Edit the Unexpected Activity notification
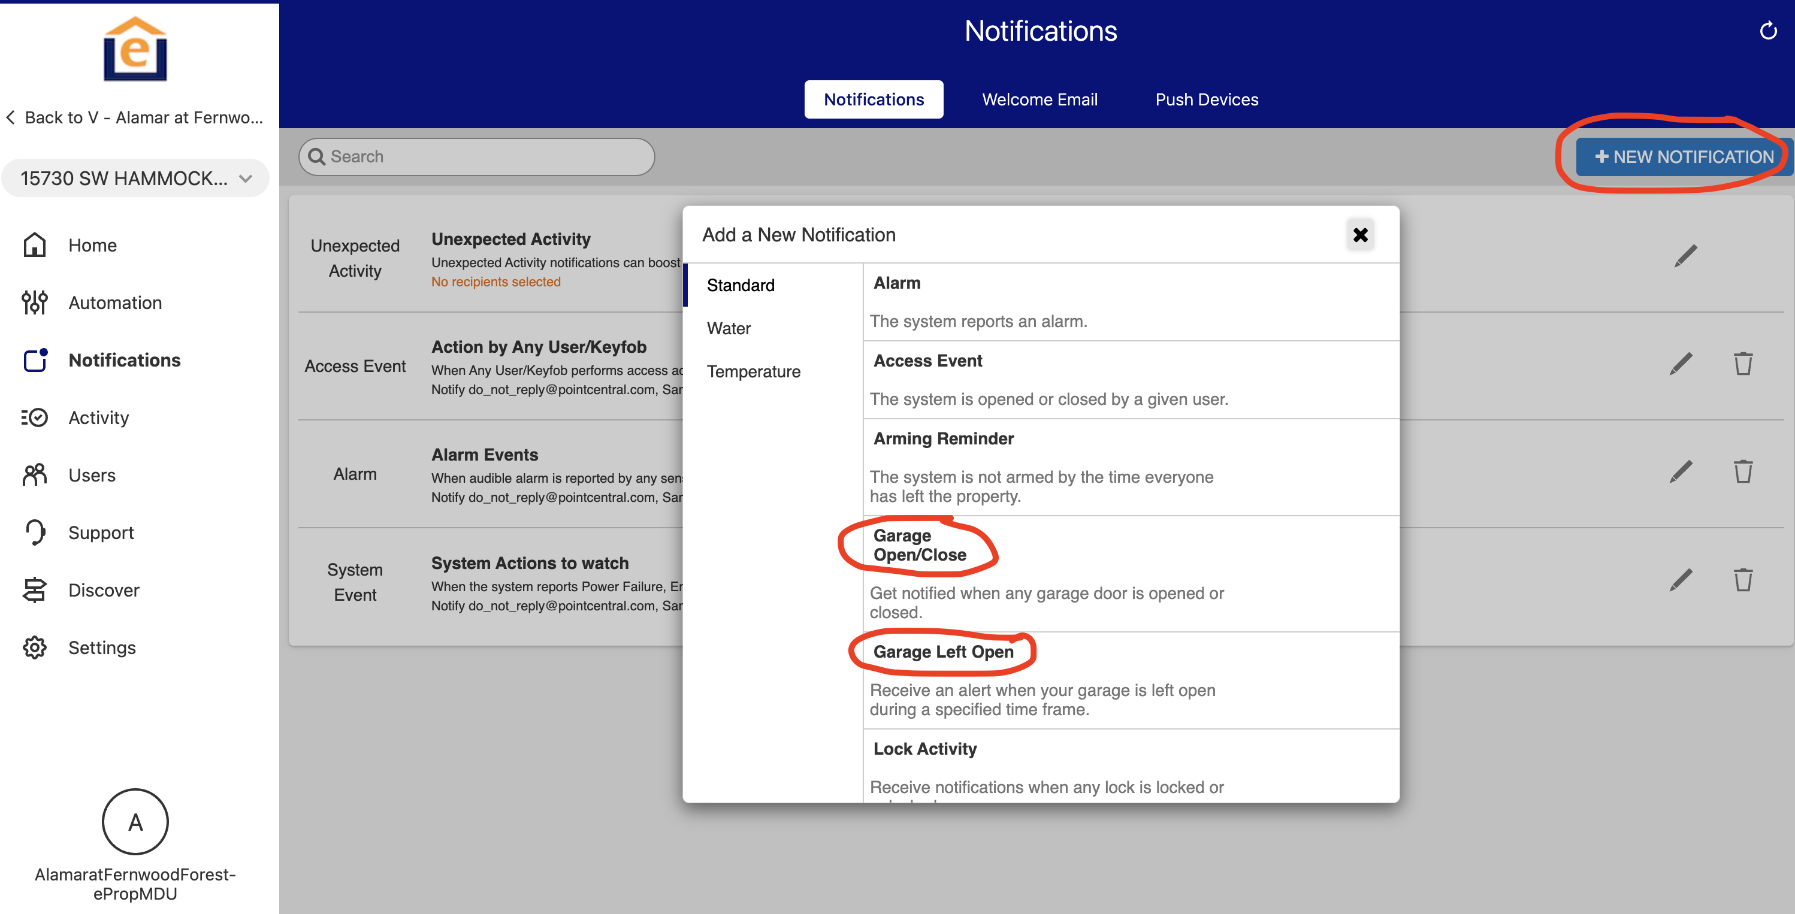 click(x=1685, y=256)
